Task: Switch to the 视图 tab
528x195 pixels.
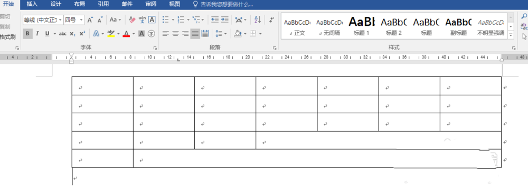Action: (174, 4)
